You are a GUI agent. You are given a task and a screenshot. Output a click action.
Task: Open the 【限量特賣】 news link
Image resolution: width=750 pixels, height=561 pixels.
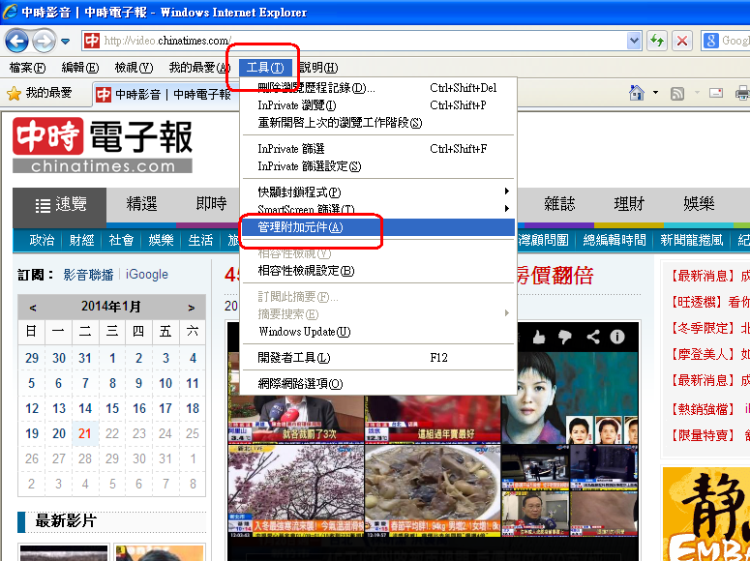tap(709, 434)
